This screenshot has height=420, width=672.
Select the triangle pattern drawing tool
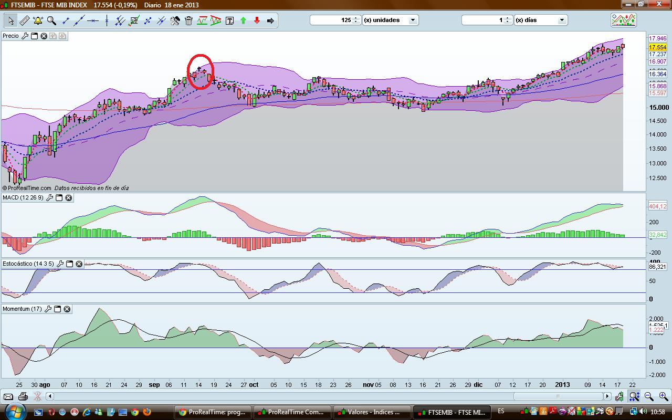[x=216, y=20]
